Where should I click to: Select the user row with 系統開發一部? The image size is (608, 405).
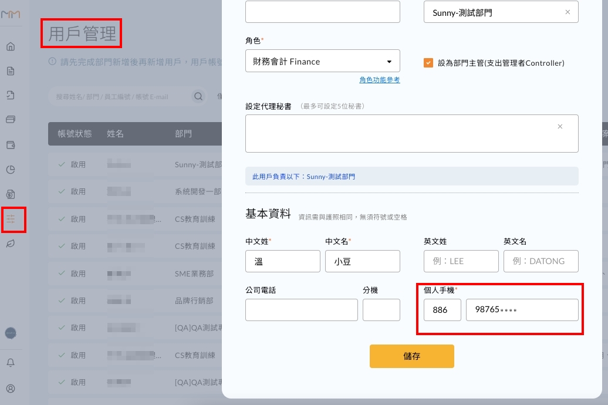pos(135,191)
